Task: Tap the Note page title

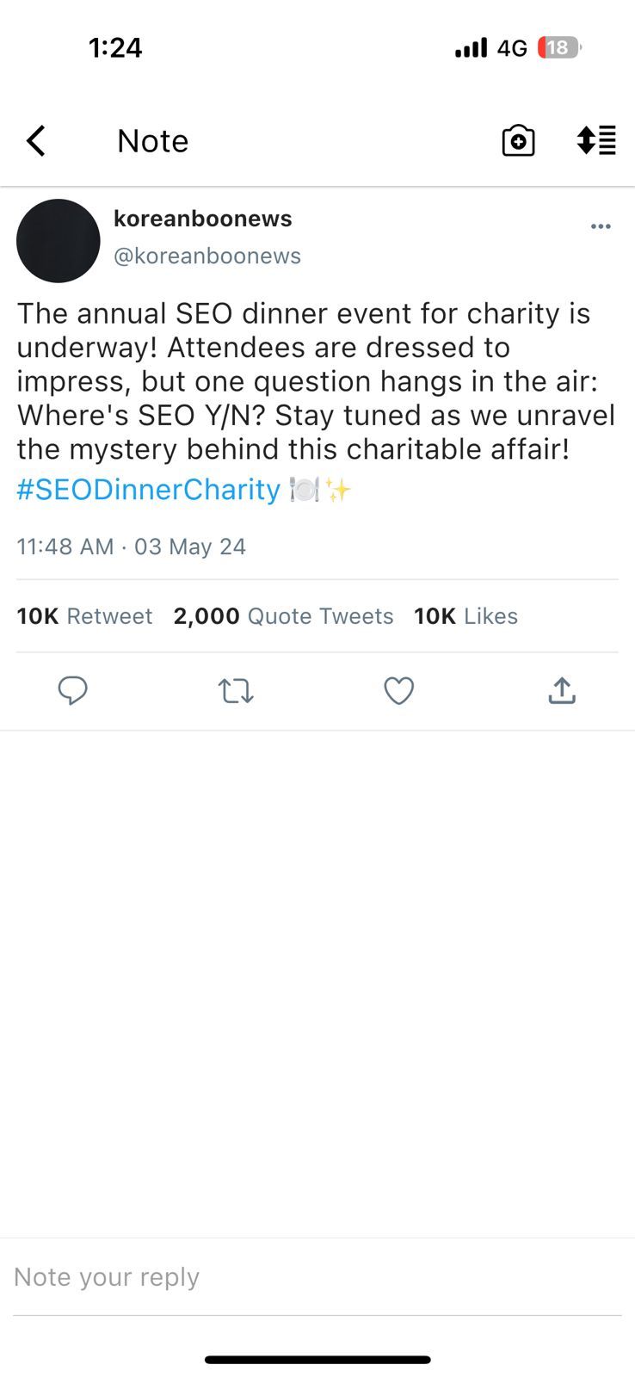Action: (x=152, y=140)
